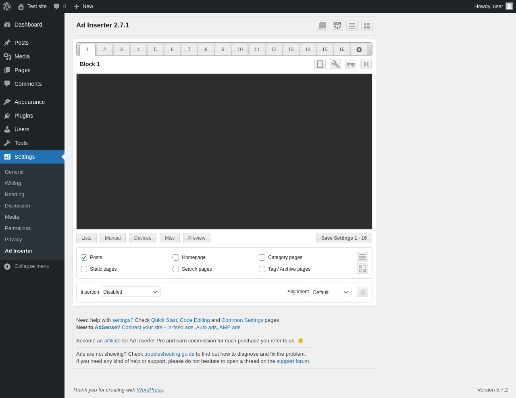516x398 pixels.
Task: Click inside the dark code editor area
Action: point(224,151)
